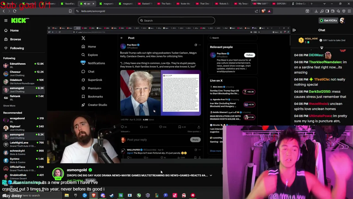Viewport: 353px width, 199px height.
Task: Switch to the foster the tab
Action: [x=183, y=4]
